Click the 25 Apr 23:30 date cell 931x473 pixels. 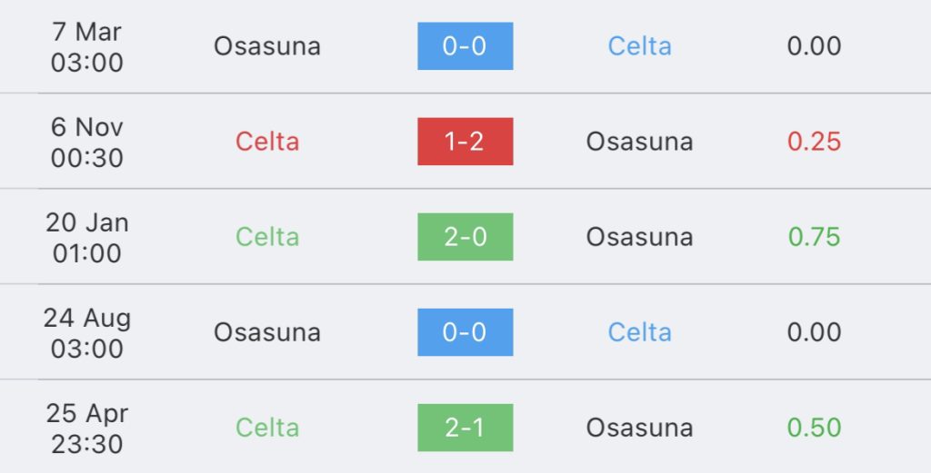point(86,429)
